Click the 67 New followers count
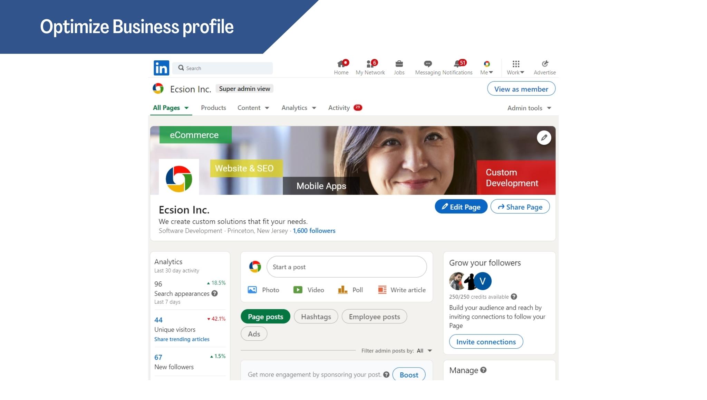 coord(158,357)
